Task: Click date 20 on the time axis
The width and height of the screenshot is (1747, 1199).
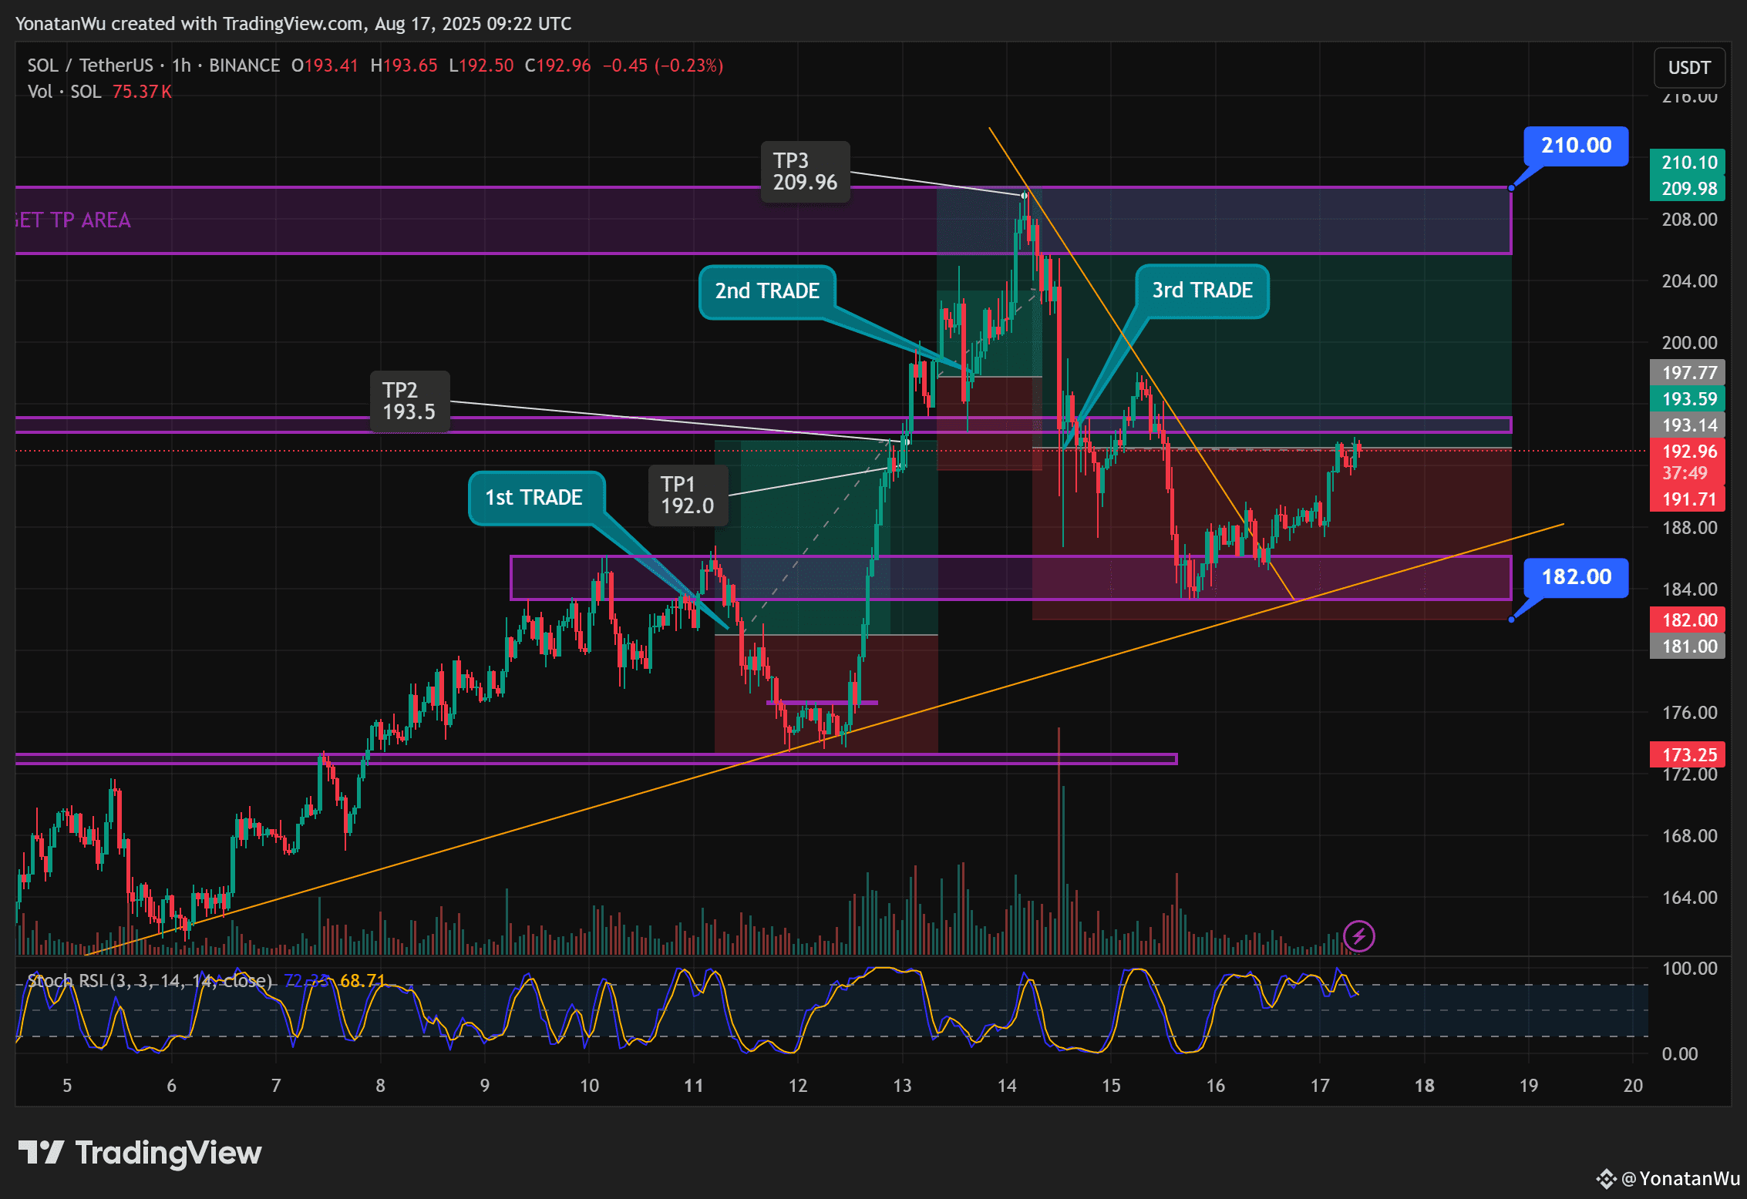Action: point(1633,1086)
